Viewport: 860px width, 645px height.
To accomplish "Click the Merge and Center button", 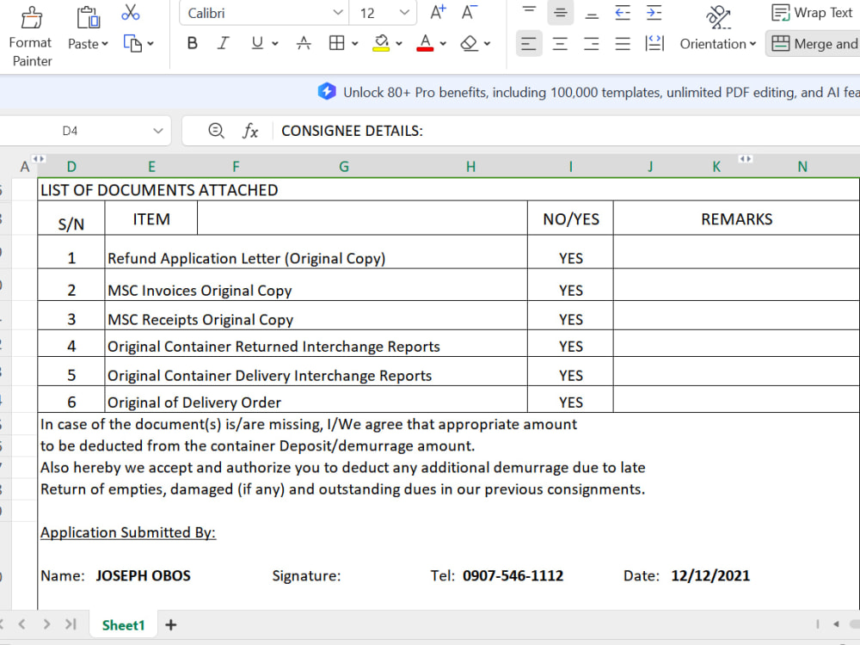I will pos(814,43).
